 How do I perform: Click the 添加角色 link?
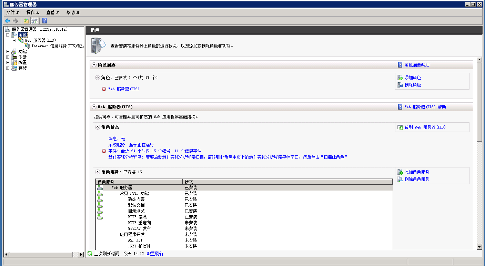pyautogui.click(x=413, y=78)
